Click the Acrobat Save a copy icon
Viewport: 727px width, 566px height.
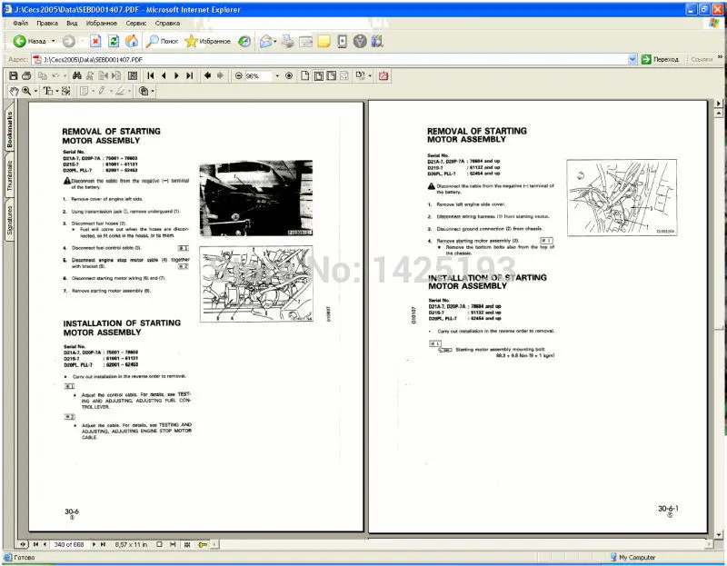tap(14, 75)
